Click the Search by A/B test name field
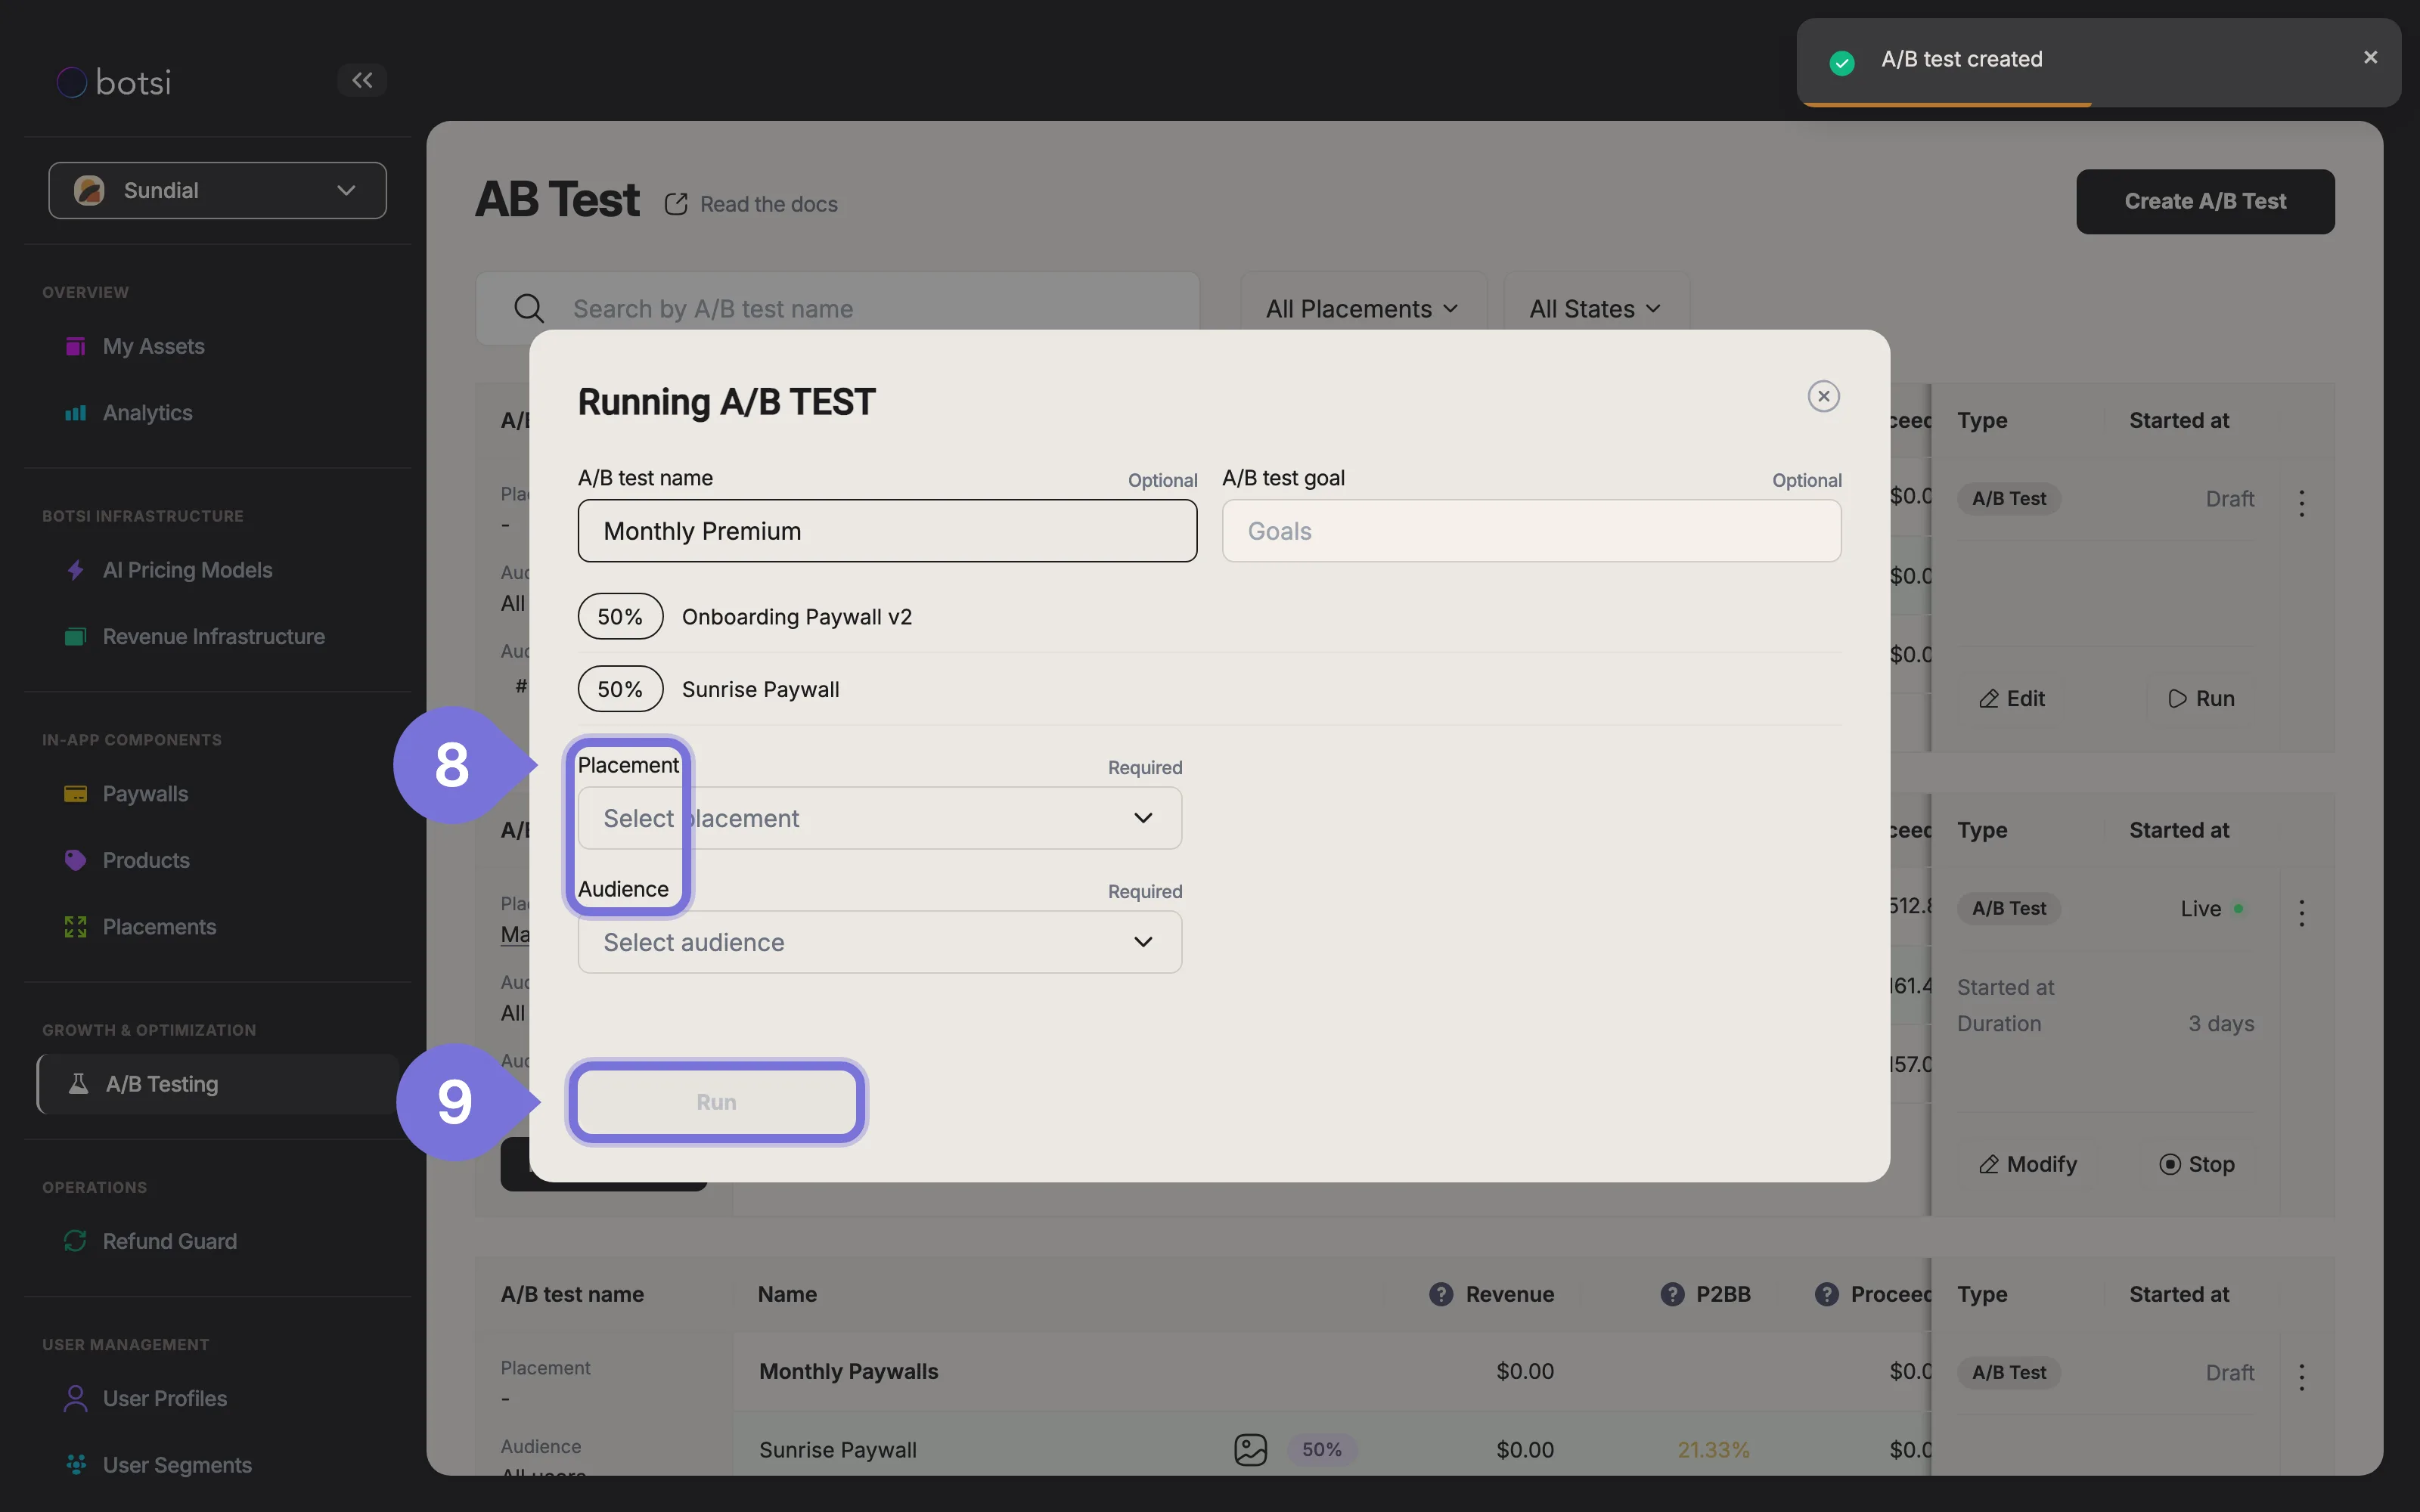This screenshot has height=1512, width=2420. [838, 309]
